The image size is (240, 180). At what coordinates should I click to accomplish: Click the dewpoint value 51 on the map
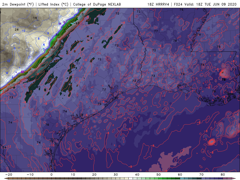(x=58, y=34)
